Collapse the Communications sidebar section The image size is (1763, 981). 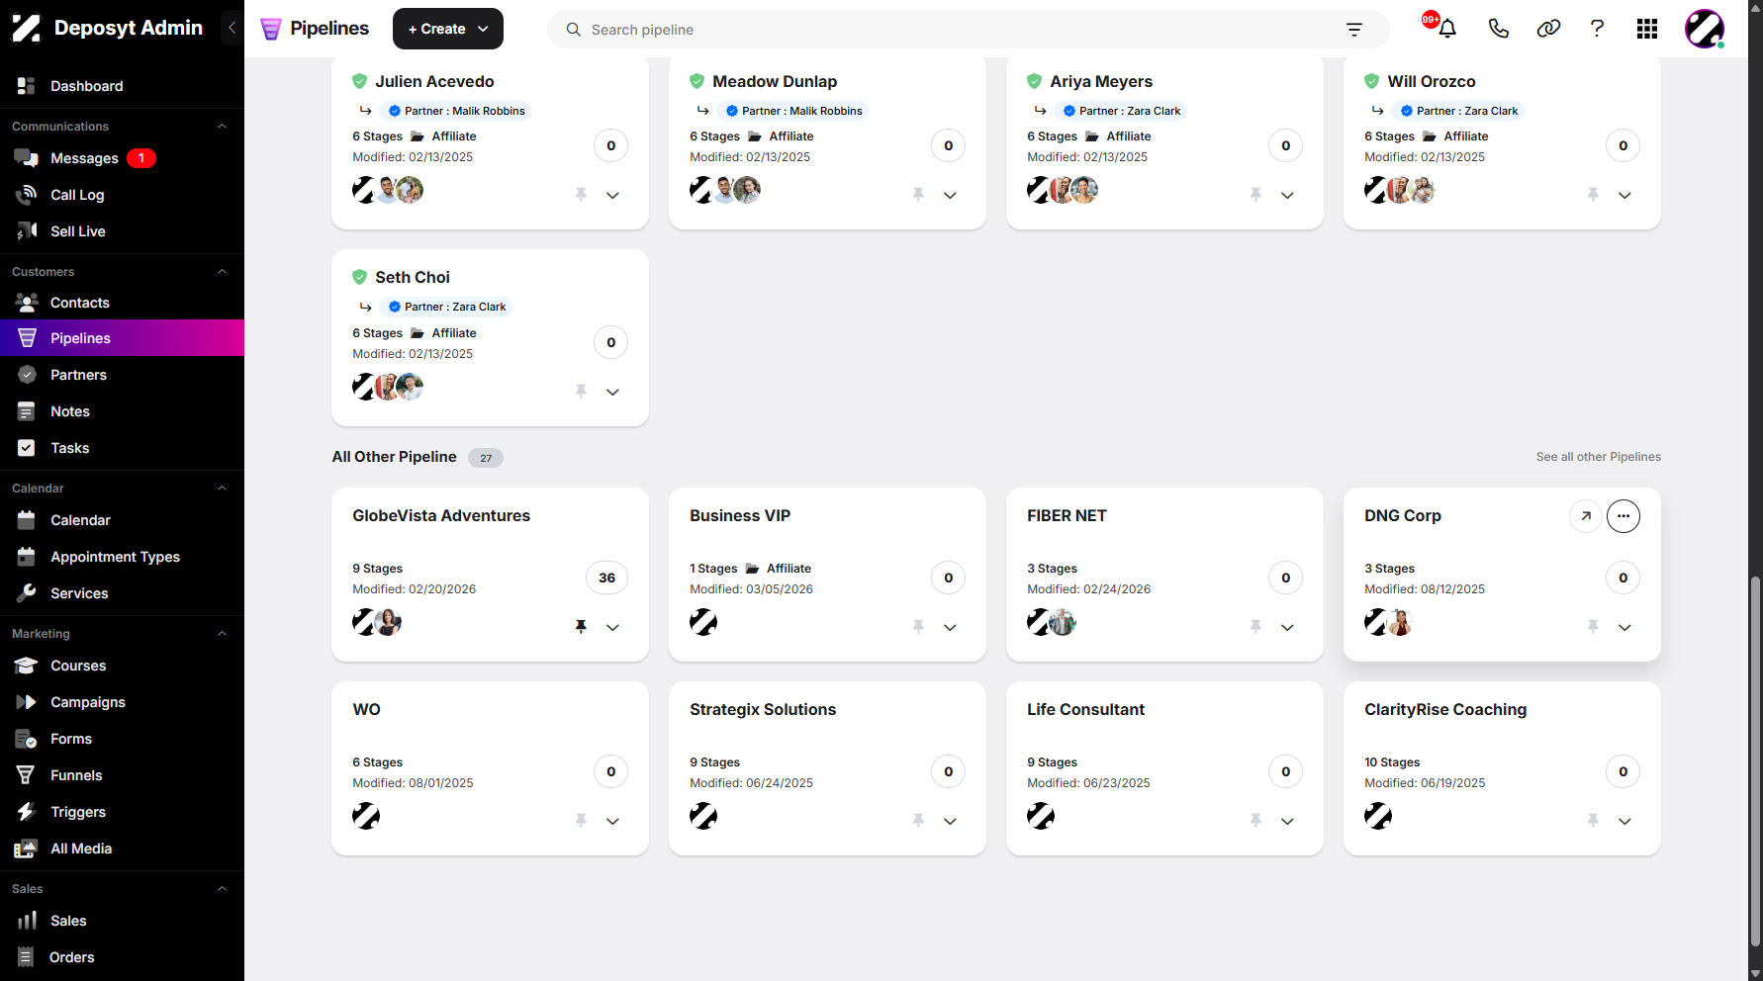coord(222,127)
